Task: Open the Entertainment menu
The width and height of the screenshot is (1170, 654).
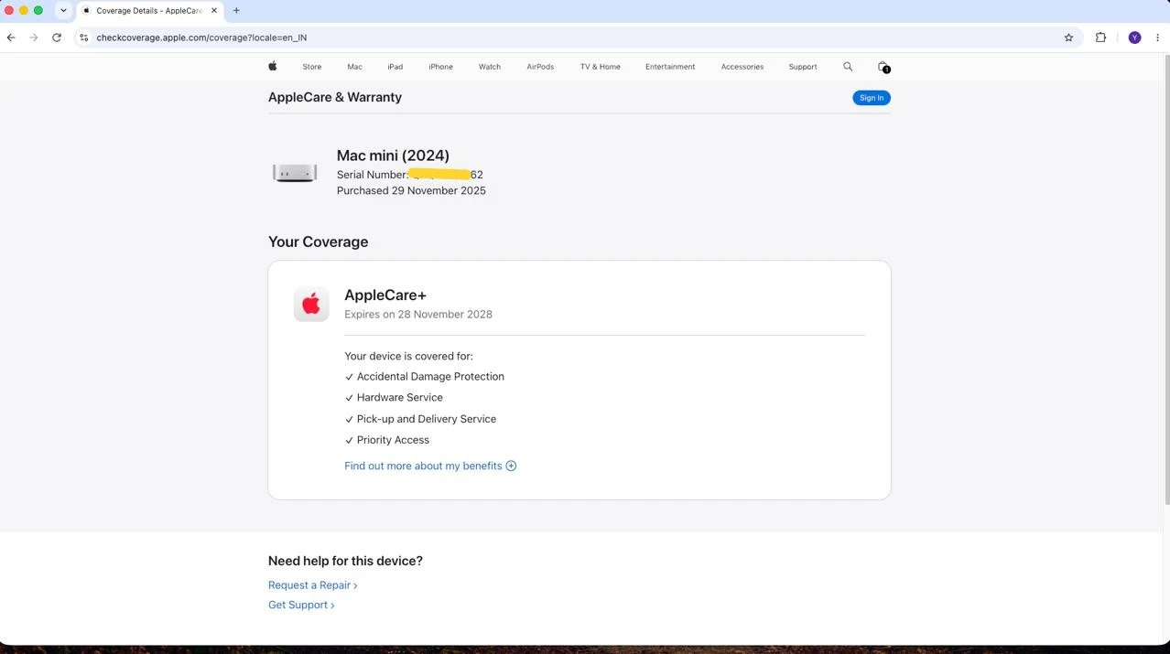Action: coord(670,67)
